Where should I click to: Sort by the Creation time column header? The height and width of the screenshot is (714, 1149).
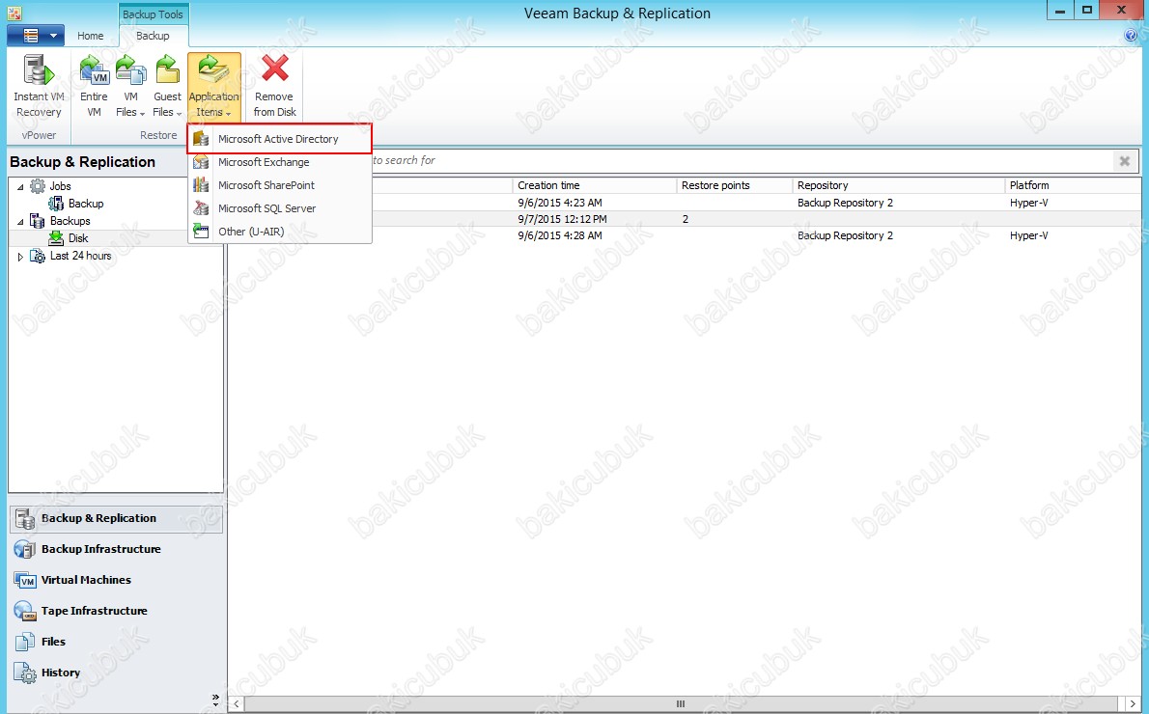pos(594,185)
